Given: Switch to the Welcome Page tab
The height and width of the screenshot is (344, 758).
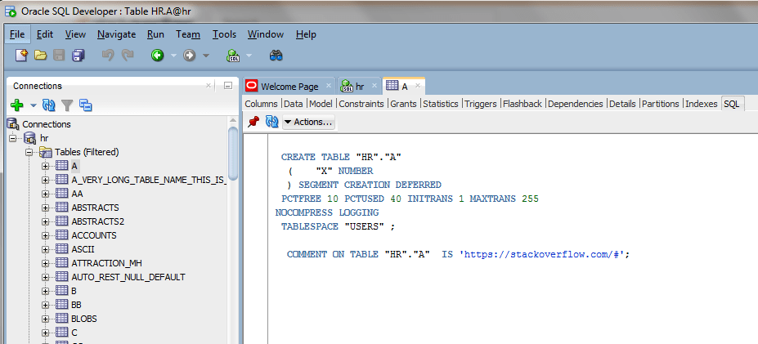Looking at the screenshot, I should 289,86.
